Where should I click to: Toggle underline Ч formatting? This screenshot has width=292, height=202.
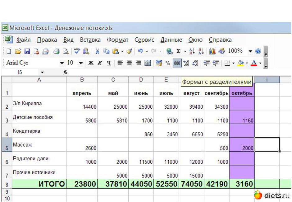[109, 63]
